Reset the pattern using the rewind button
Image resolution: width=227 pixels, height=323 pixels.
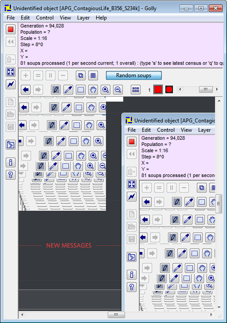pos(11,42)
